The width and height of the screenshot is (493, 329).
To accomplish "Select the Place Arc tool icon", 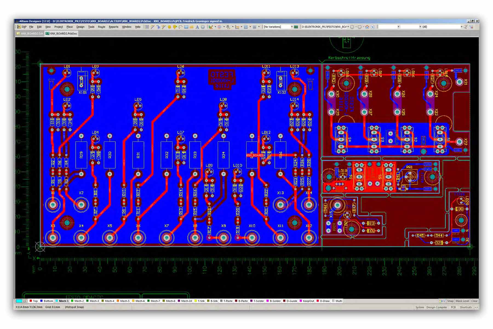I will (x=180, y=27).
